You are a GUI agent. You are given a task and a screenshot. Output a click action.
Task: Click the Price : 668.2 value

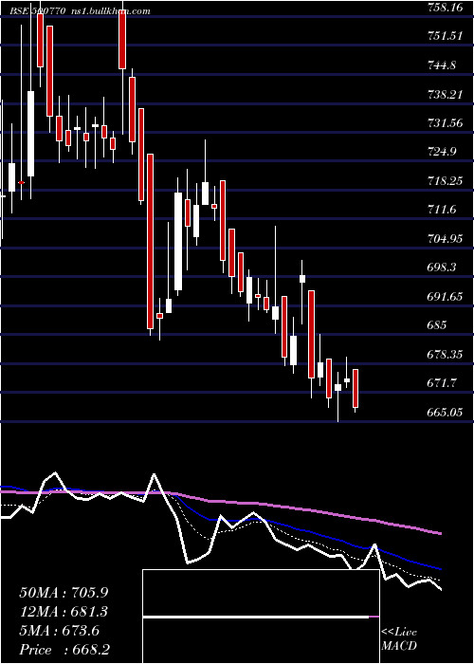[64, 650]
